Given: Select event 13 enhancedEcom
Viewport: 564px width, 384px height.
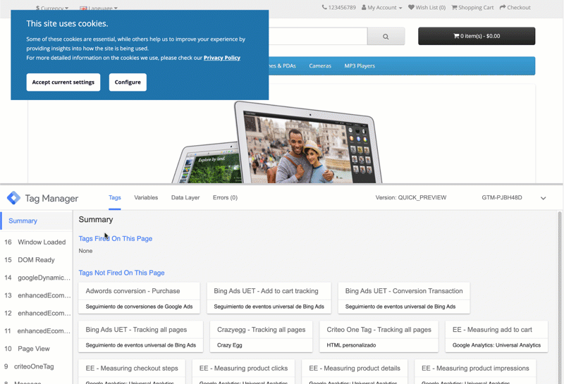Looking at the screenshot, I should 37,295.
